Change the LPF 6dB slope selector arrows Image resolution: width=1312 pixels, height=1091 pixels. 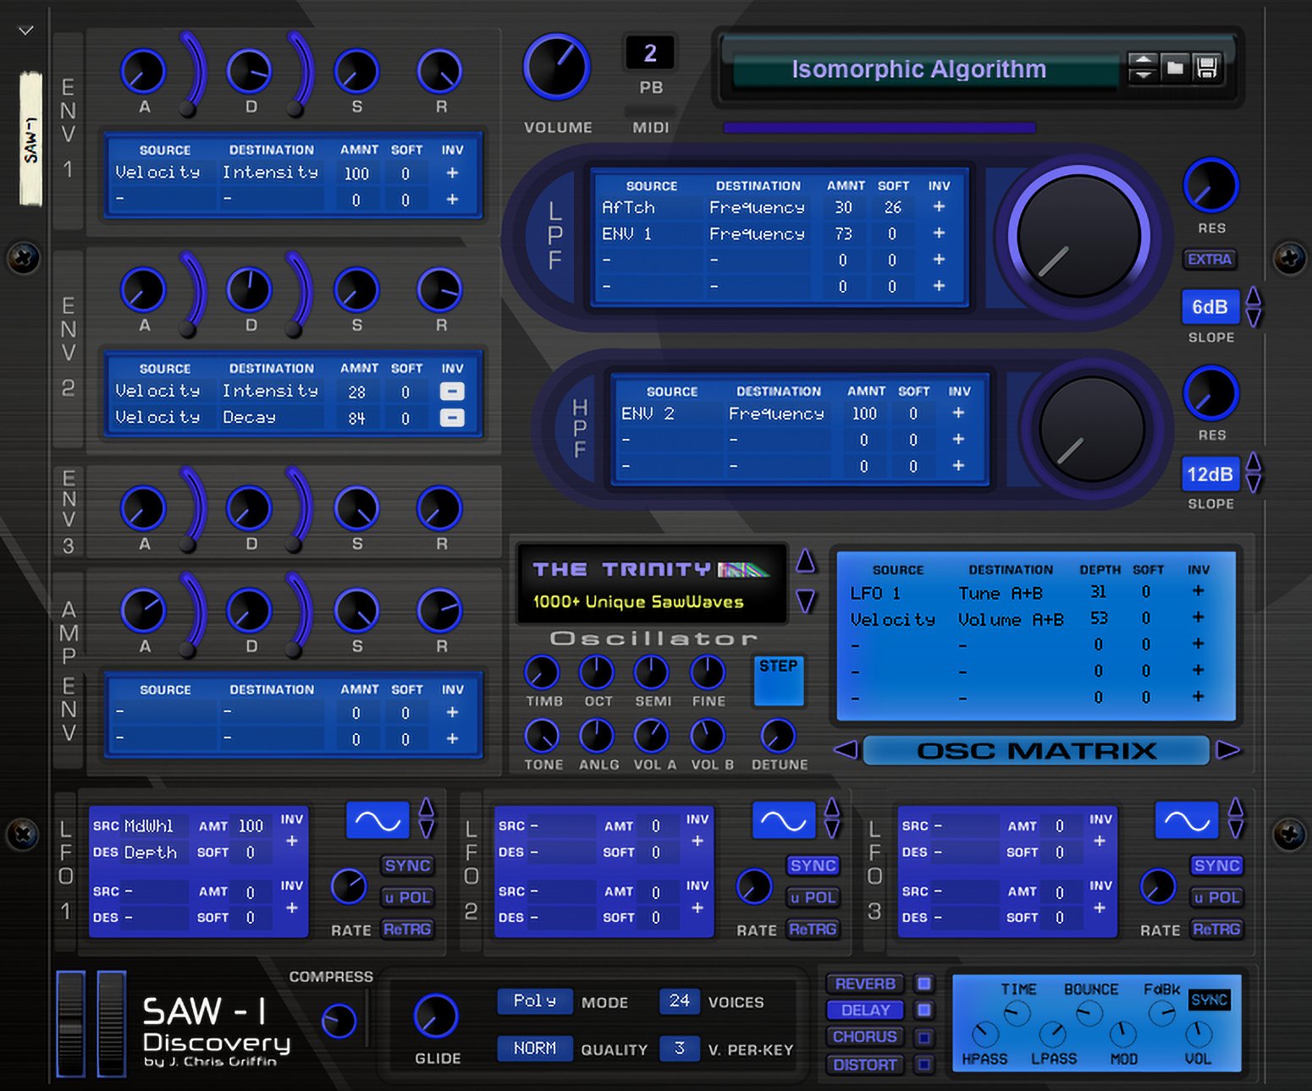click(1254, 307)
